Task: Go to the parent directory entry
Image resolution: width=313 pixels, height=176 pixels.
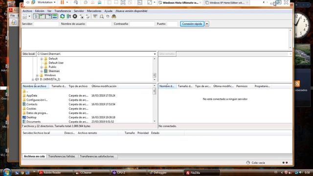Action: point(87,91)
